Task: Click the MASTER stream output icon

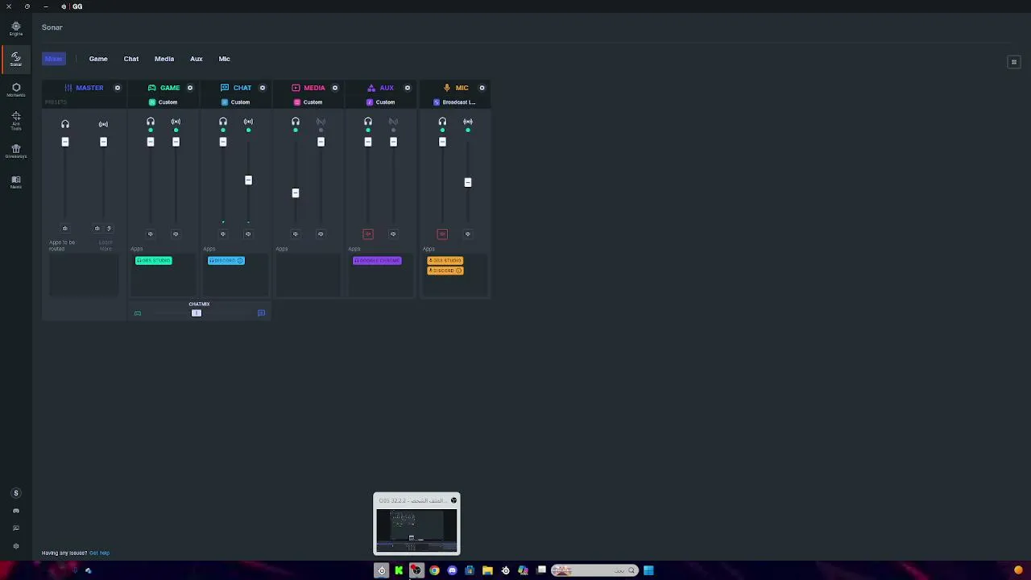Action: (103, 124)
